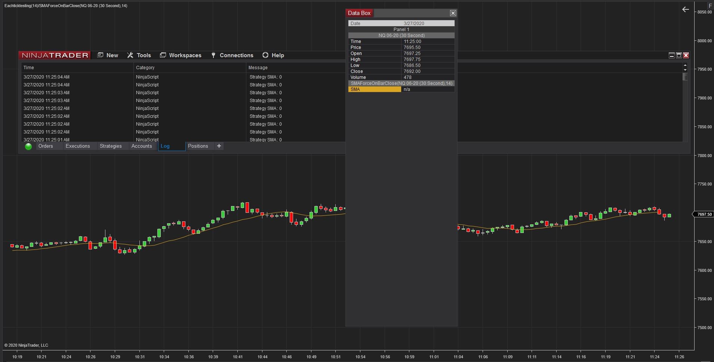
Task: Click the 10:41 time axis label
Action: [238, 357]
